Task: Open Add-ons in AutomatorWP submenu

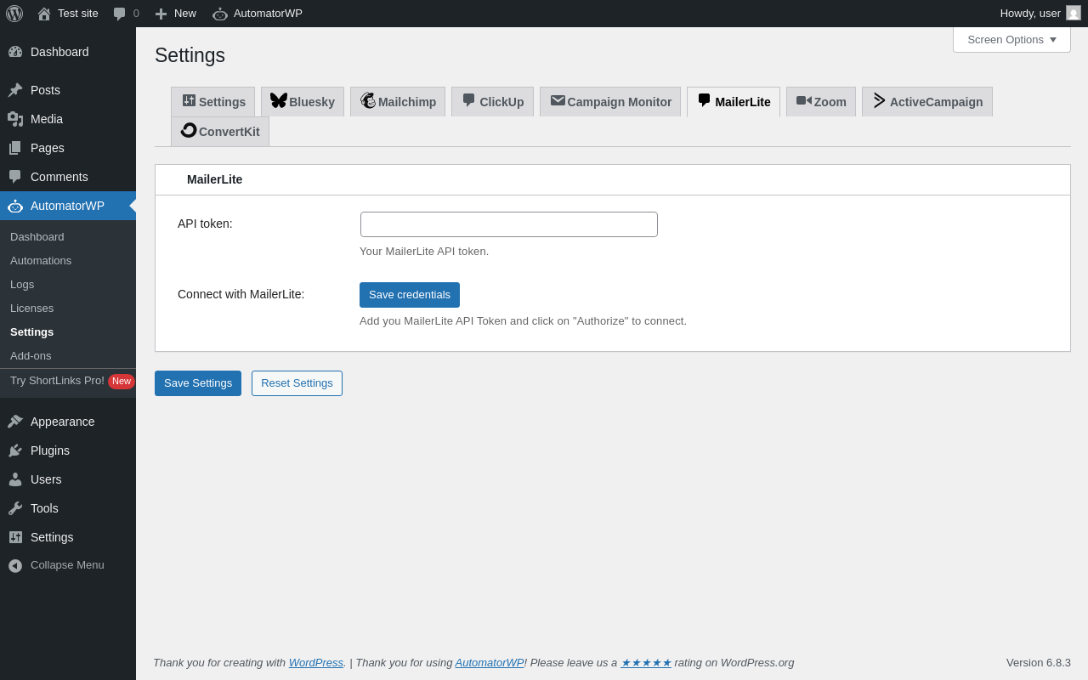Action: 31,356
